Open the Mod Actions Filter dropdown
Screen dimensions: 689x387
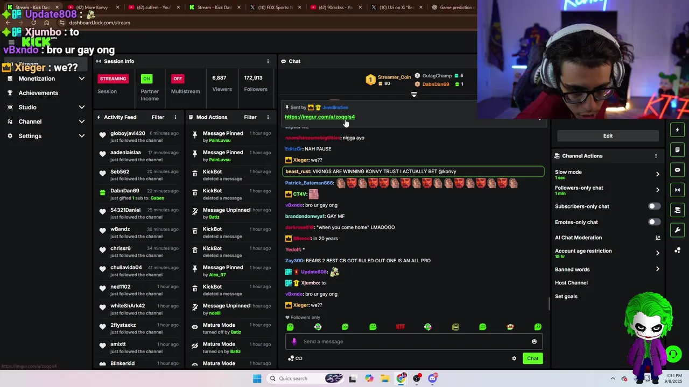pos(250,117)
